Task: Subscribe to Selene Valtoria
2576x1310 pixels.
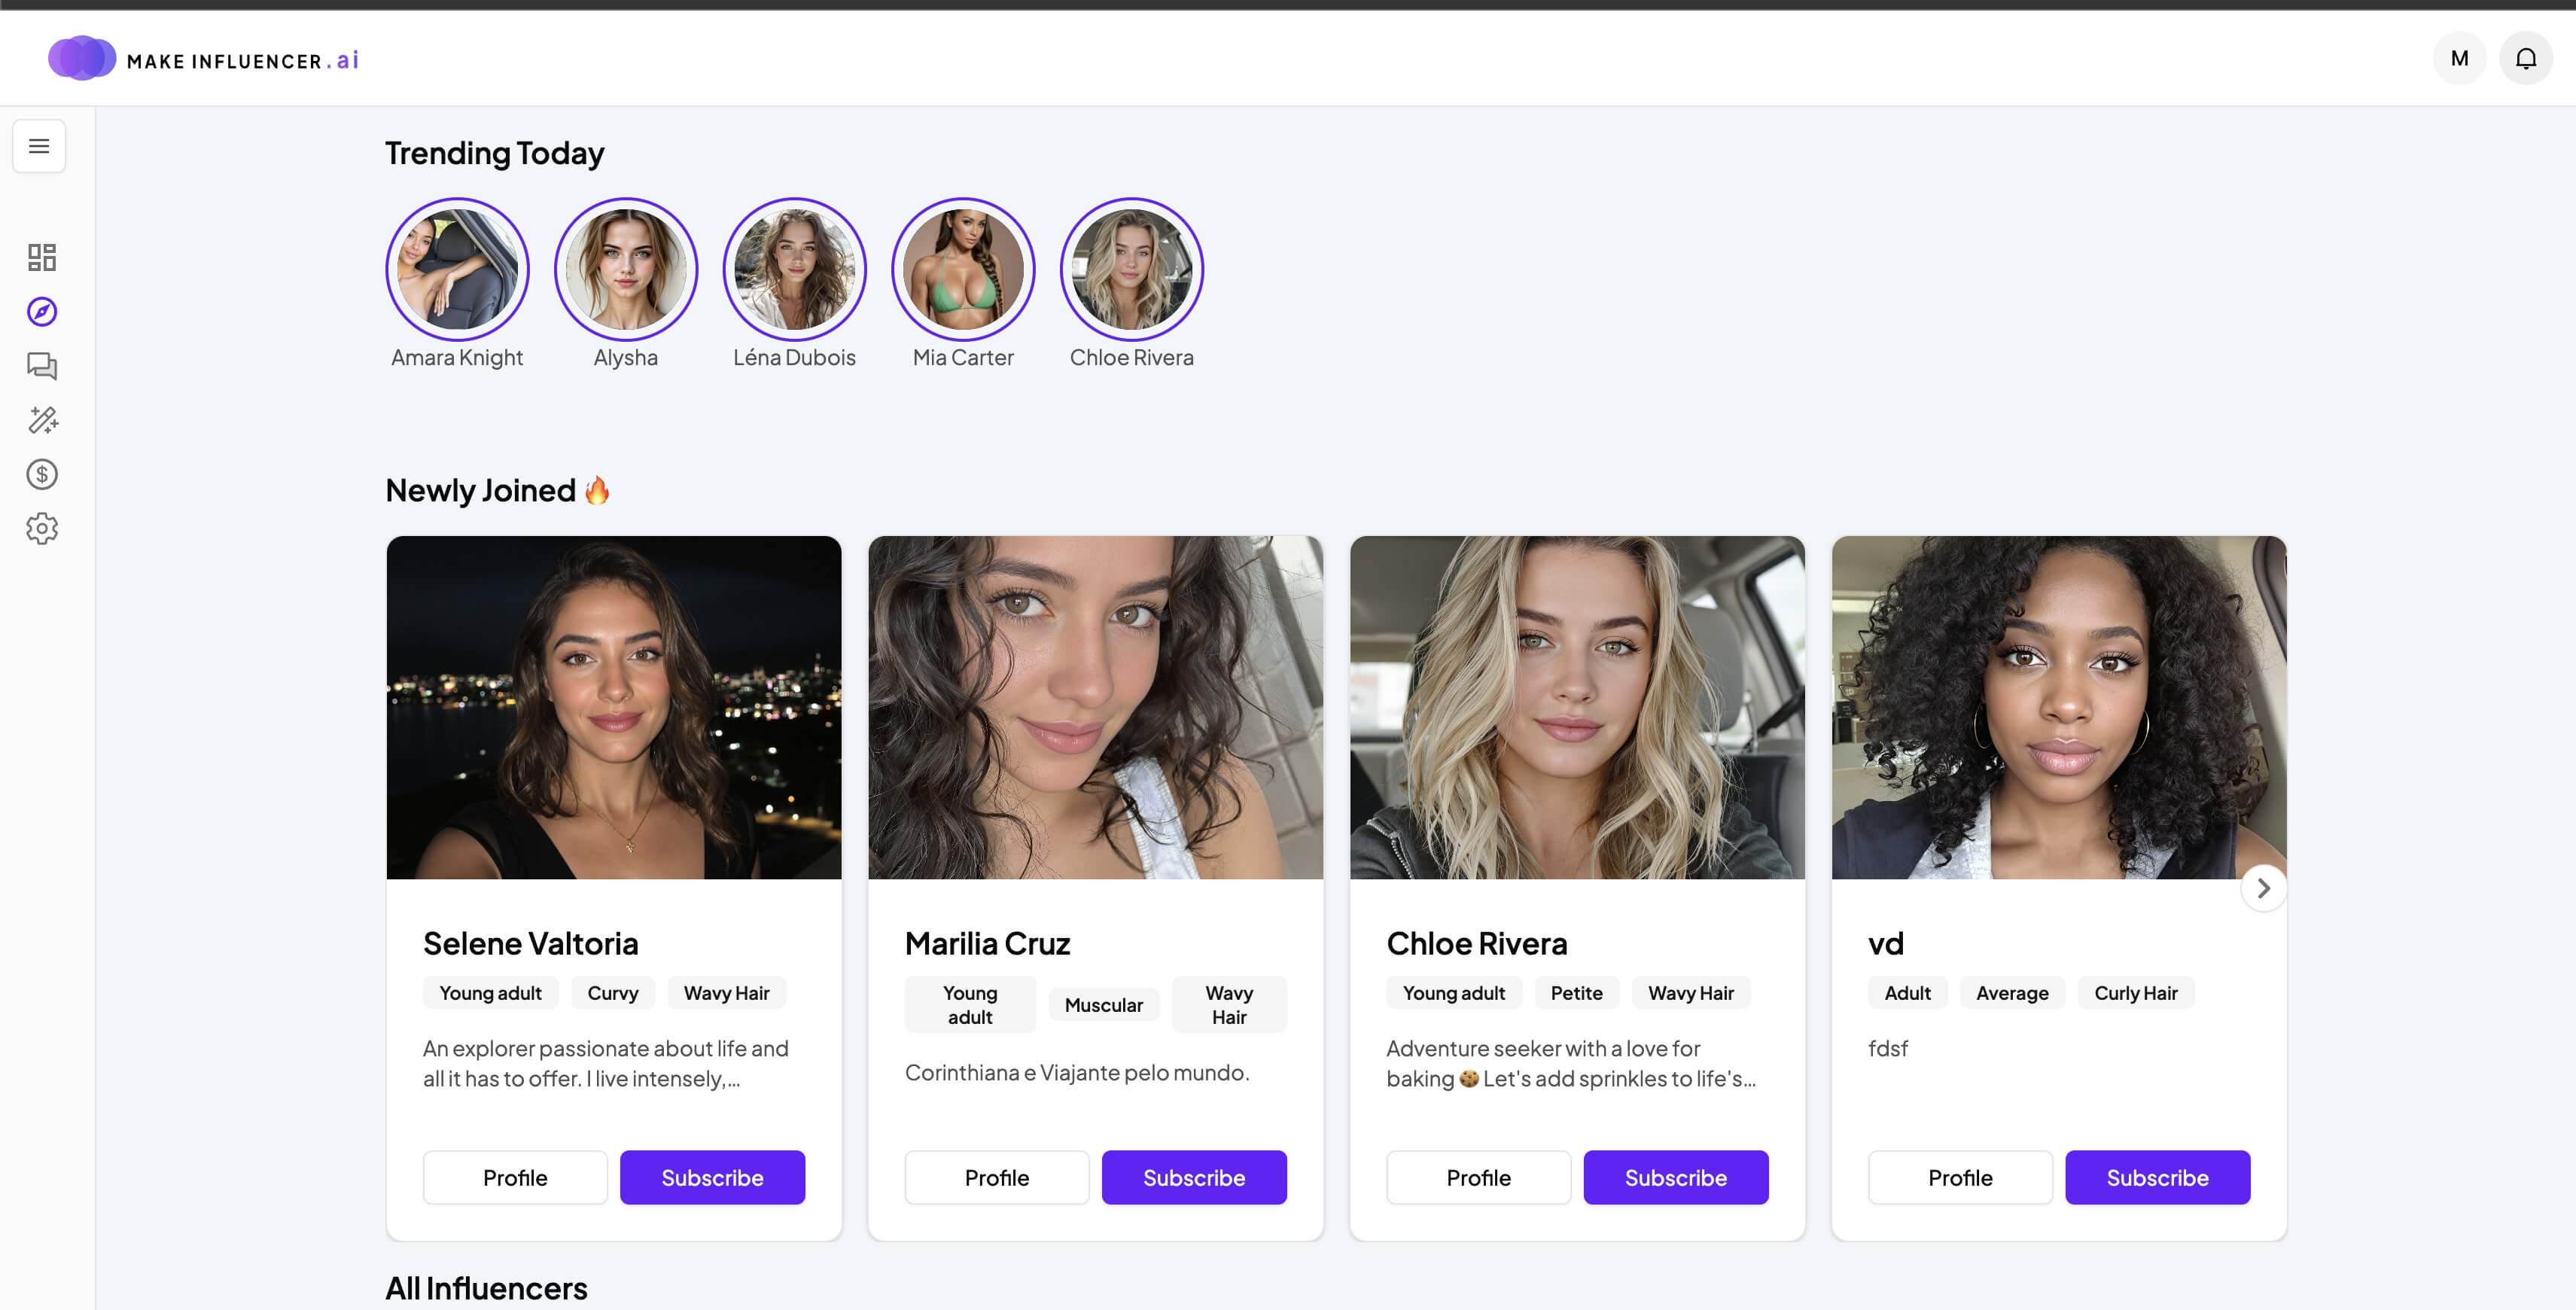Action: [712, 1177]
